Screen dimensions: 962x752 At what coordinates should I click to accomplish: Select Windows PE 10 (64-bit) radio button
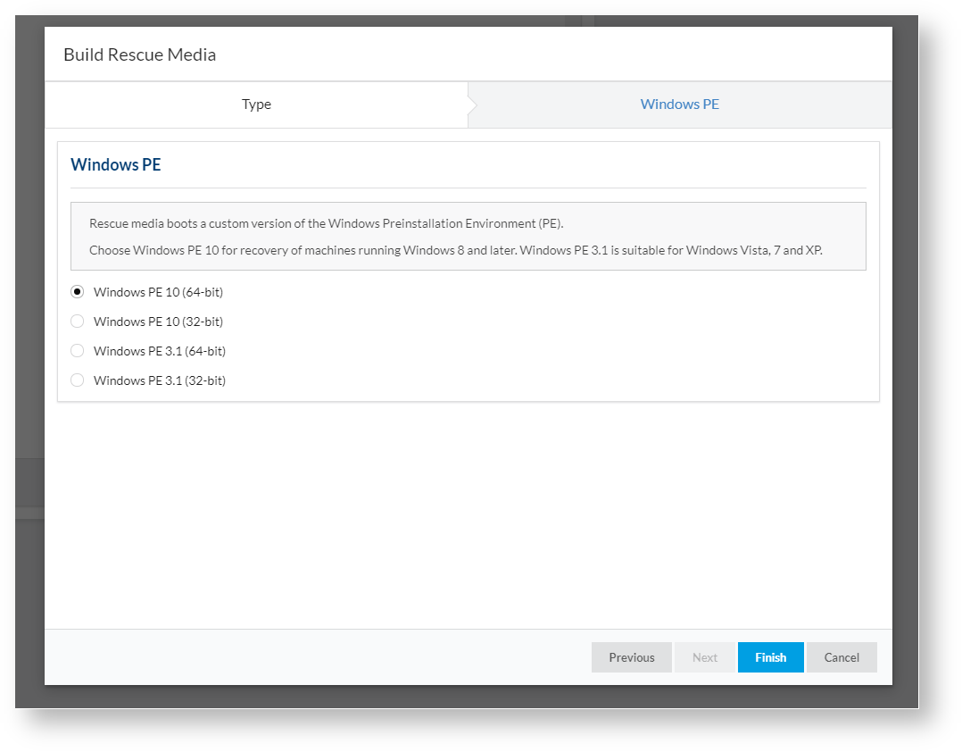click(78, 292)
